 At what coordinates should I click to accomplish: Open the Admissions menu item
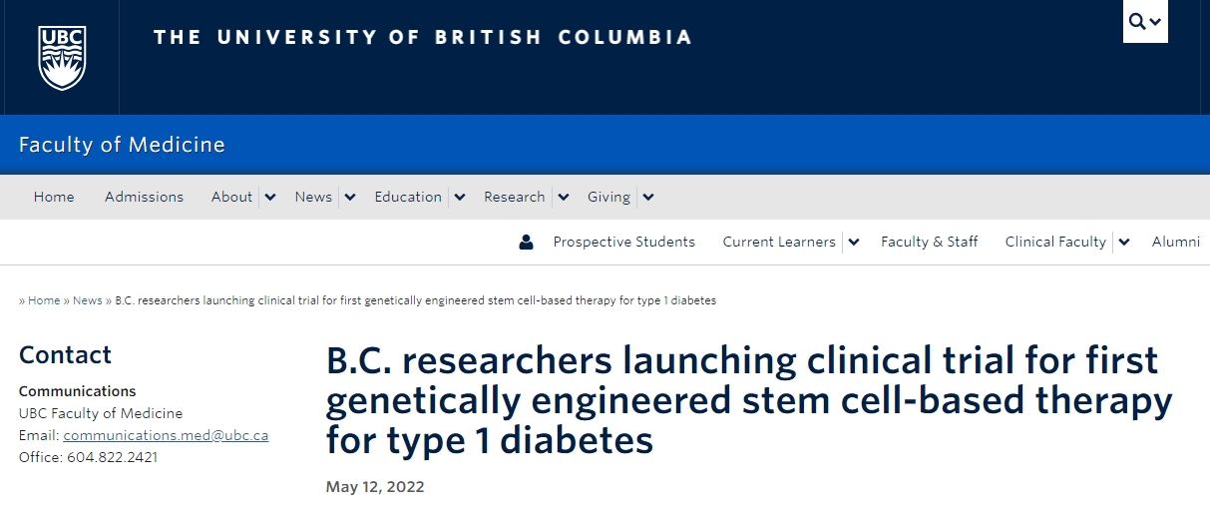pyautogui.click(x=144, y=197)
